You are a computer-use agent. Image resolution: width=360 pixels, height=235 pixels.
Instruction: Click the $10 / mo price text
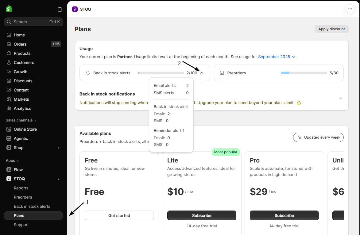pyautogui.click(x=180, y=192)
